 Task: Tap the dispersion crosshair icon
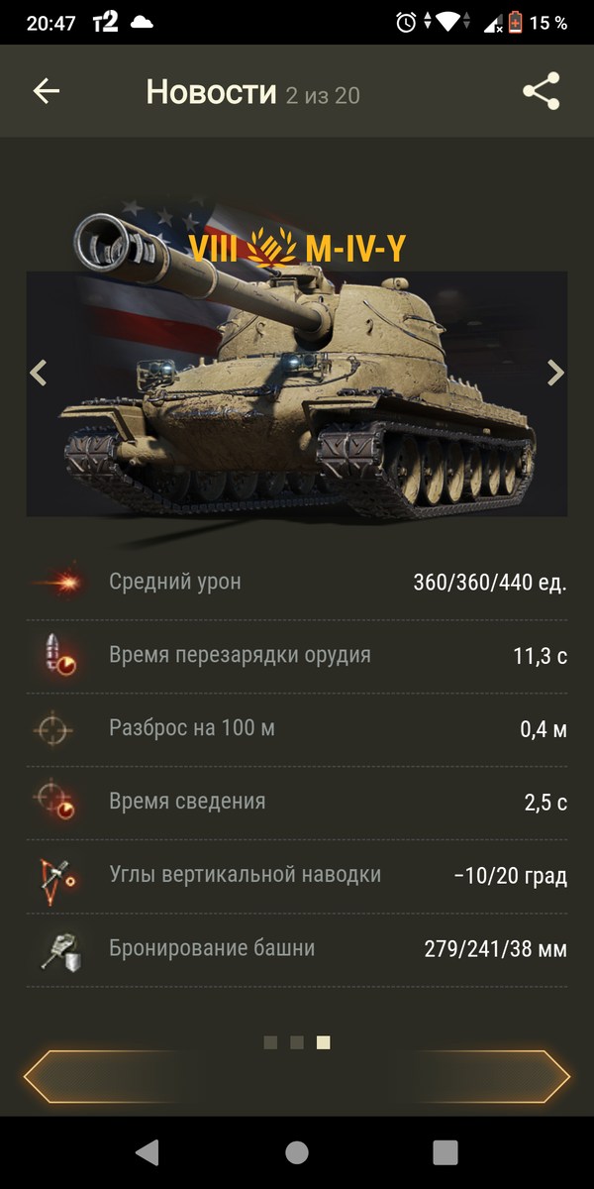pyautogui.click(x=51, y=729)
